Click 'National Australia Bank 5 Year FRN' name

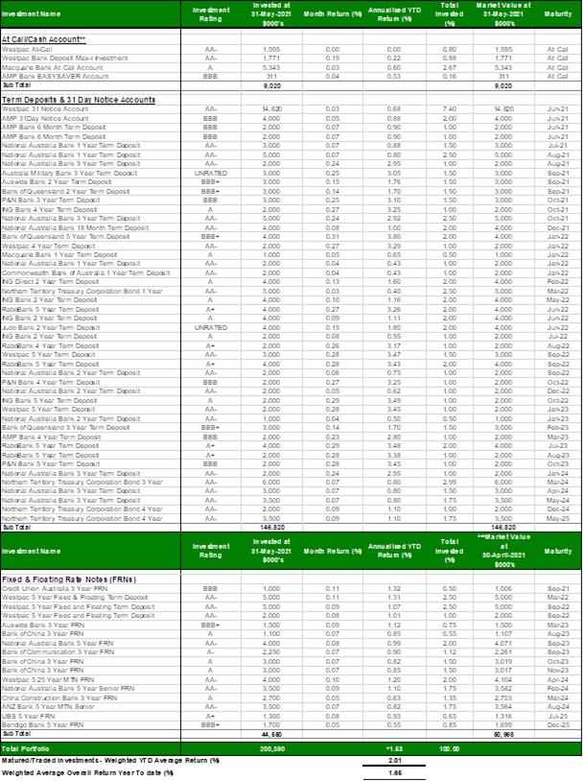[x=58, y=644]
